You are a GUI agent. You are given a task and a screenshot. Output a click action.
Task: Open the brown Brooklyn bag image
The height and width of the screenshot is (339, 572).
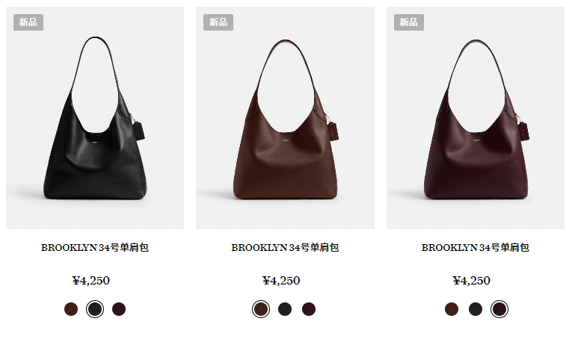tap(286, 118)
